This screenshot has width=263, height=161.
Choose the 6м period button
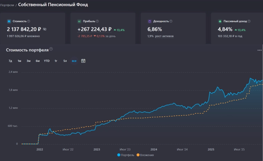(37, 61)
